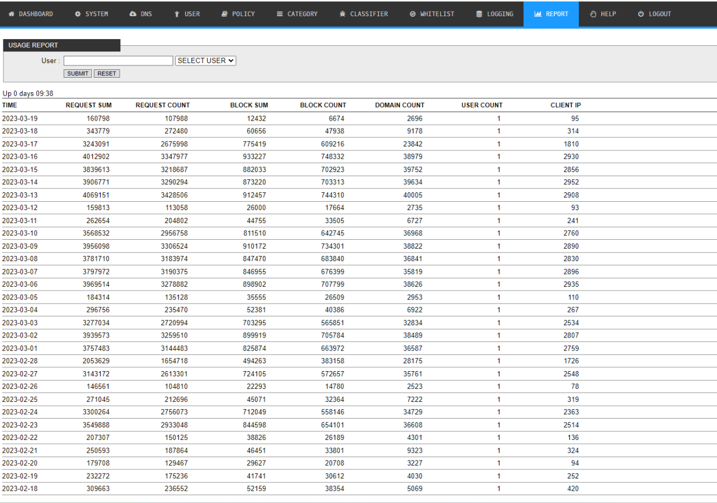Click the Help hand icon

pos(593,14)
